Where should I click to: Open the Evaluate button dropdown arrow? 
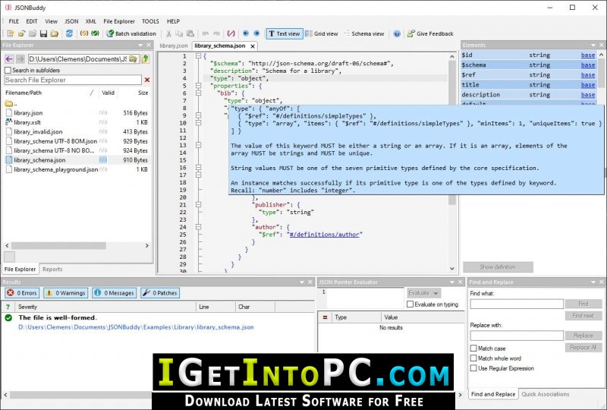(x=436, y=293)
